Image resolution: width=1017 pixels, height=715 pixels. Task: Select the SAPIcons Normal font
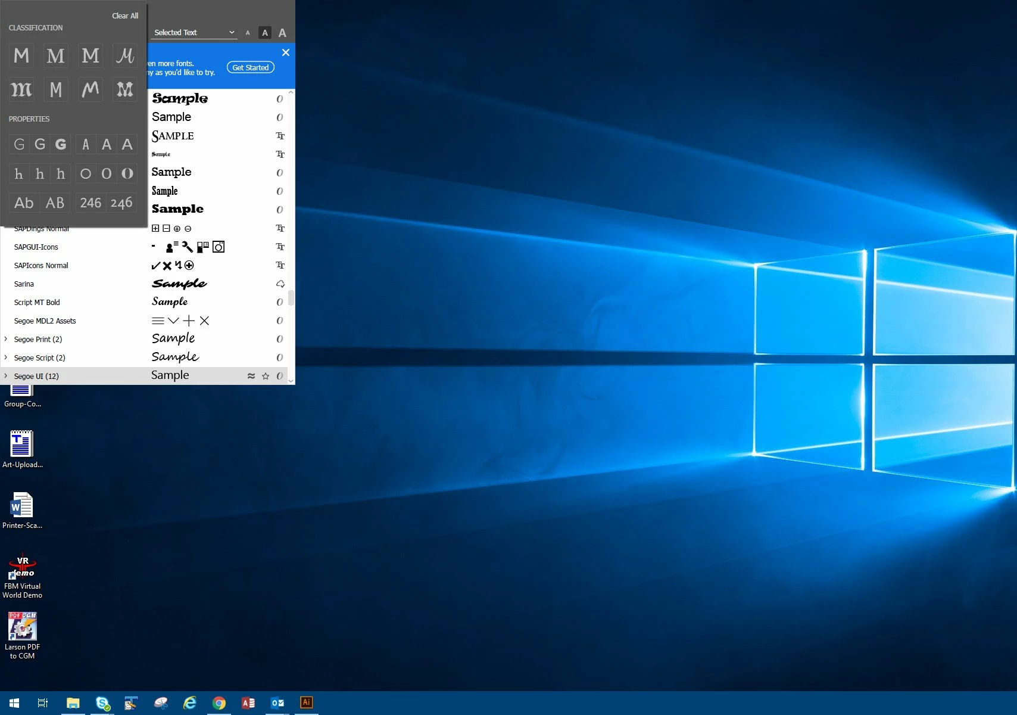41,266
